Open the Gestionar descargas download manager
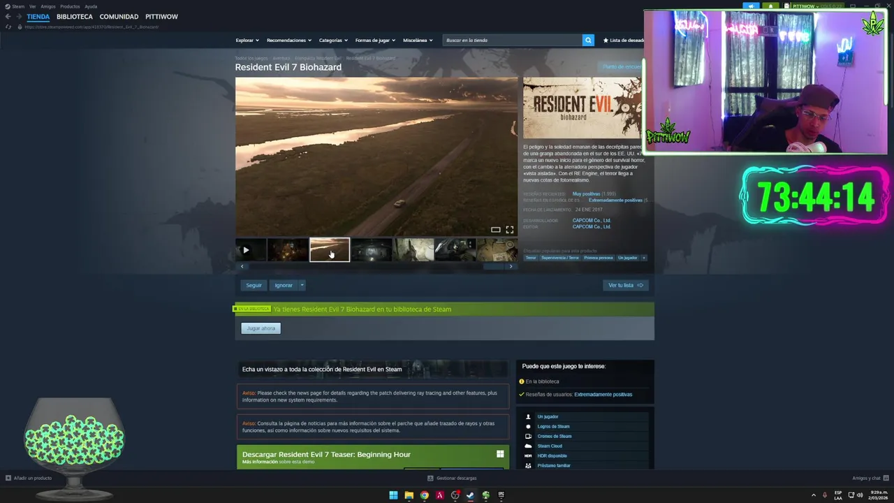 [x=452, y=478]
